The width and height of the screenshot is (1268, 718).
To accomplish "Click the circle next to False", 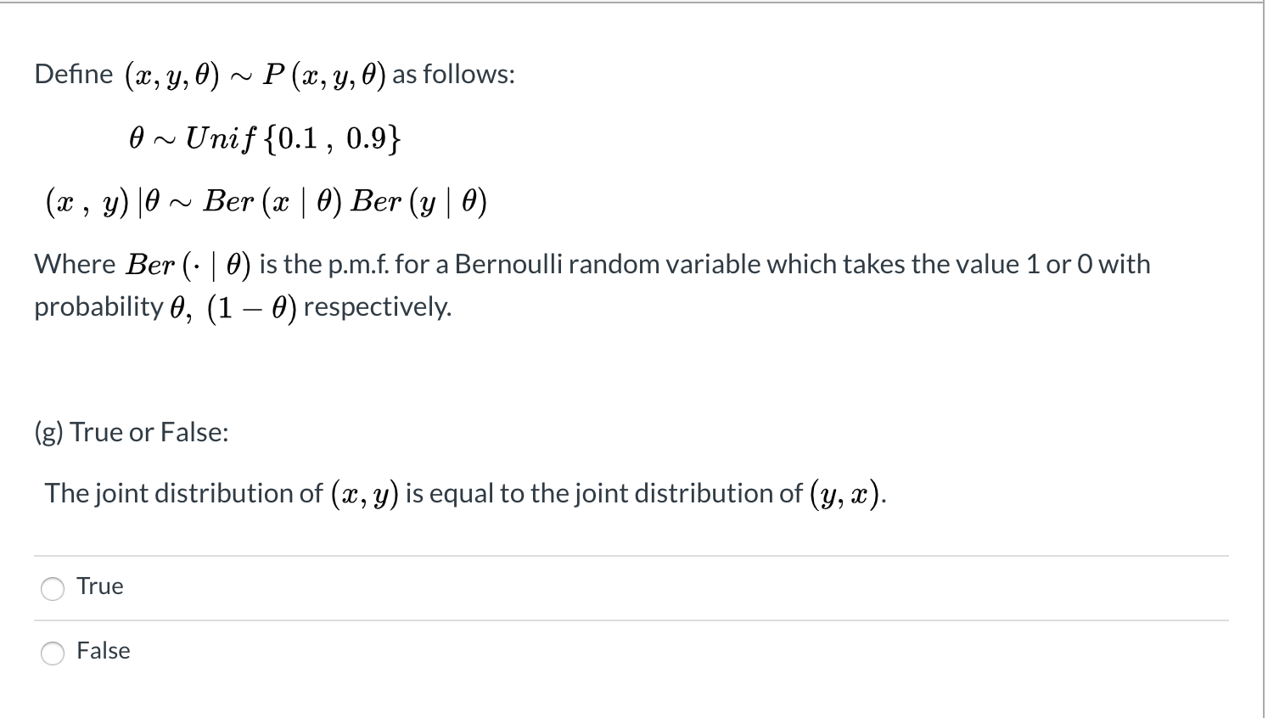I will 53,653.
